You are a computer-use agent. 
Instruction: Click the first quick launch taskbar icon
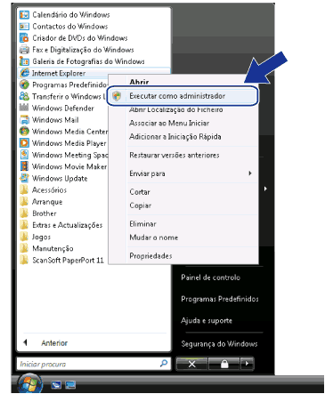click(56, 384)
